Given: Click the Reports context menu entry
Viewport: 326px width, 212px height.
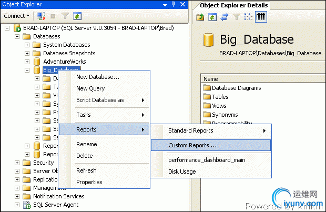Looking at the screenshot, I should (x=104, y=129).
